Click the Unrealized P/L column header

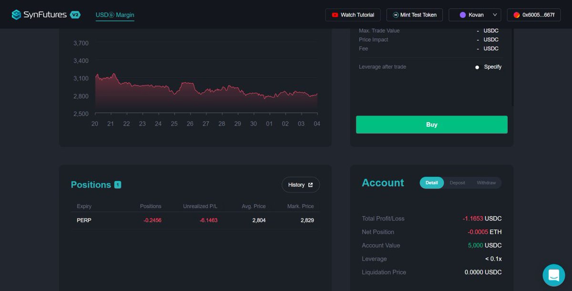pyautogui.click(x=200, y=206)
